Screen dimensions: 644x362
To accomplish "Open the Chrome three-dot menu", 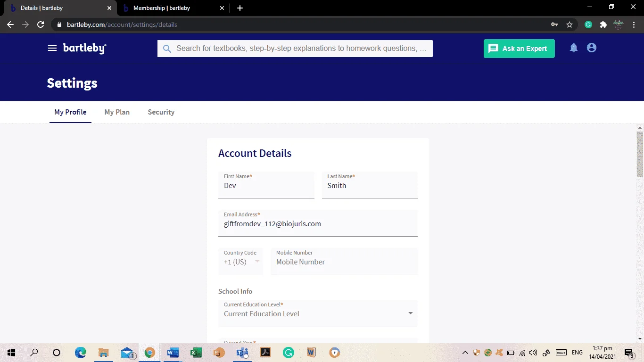I will [x=634, y=25].
